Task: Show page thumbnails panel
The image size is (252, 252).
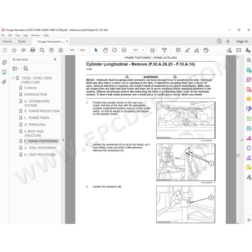Action: click(x=4, y=62)
